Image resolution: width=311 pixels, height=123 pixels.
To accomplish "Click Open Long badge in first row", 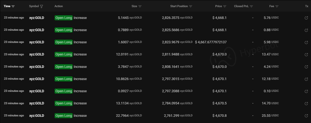I will click(x=63, y=18).
